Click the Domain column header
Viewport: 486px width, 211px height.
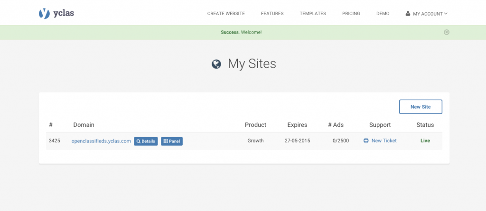click(84, 125)
